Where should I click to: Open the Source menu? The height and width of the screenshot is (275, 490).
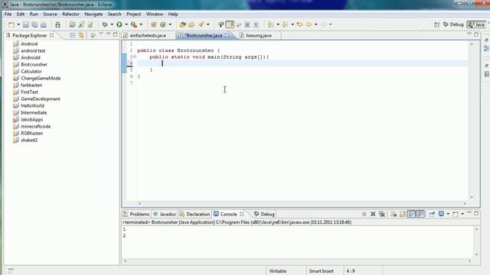click(50, 14)
